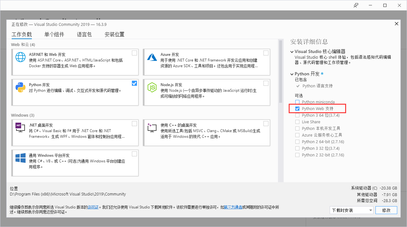The height and width of the screenshot is (227, 407).
Task: Uncheck Python Web support option
Action: pos(297,108)
